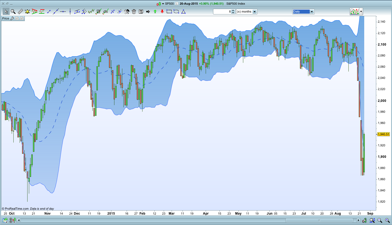Choose the text annotation tool
The height and width of the screenshot is (225, 392).
pos(141,11)
